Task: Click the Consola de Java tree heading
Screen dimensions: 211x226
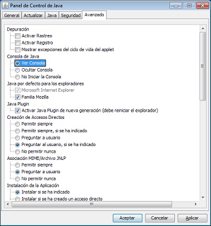Action: pyautogui.click(x=23, y=57)
